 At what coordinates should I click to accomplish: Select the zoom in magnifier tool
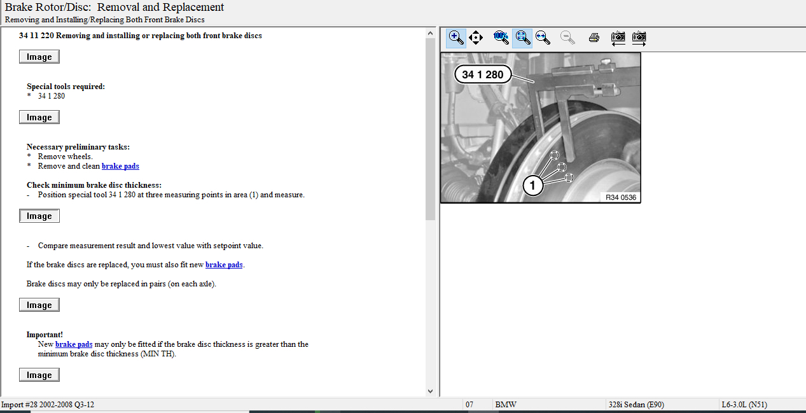[x=455, y=38]
